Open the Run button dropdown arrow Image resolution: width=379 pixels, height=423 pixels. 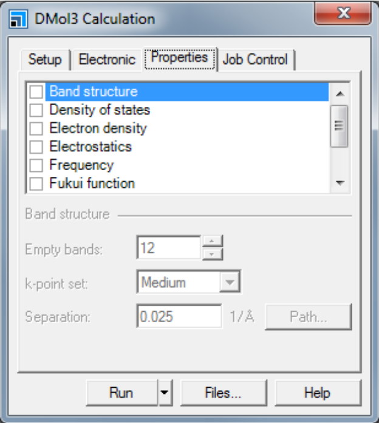[x=165, y=393]
